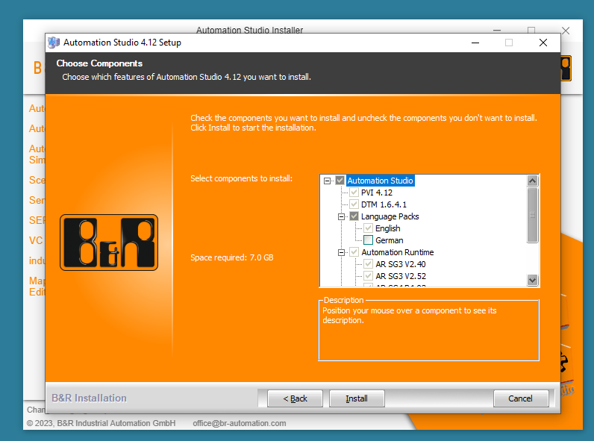Select the German label
The image size is (594, 441).
pyautogui.click(x=389, y=240)
